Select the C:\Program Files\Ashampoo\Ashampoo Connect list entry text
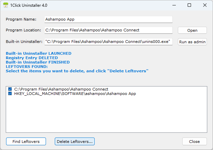 coord(61,89)
